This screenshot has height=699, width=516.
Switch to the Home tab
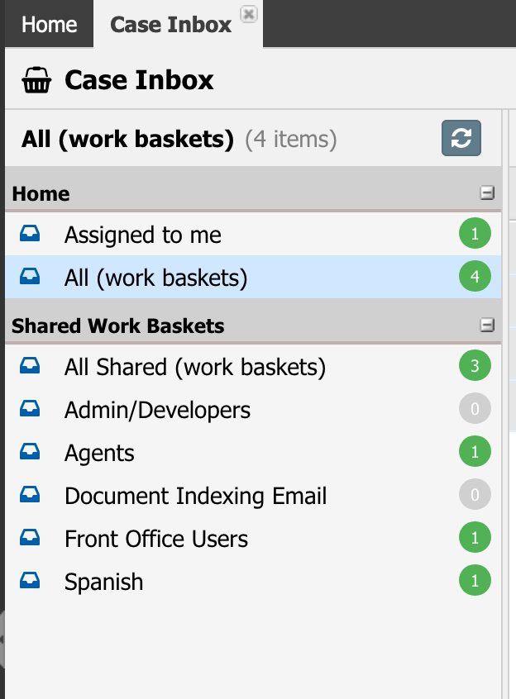coord(49,24)
